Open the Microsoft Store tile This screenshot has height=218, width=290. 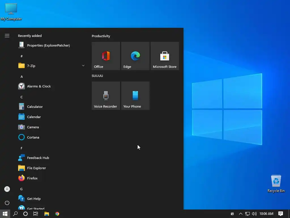165,56
